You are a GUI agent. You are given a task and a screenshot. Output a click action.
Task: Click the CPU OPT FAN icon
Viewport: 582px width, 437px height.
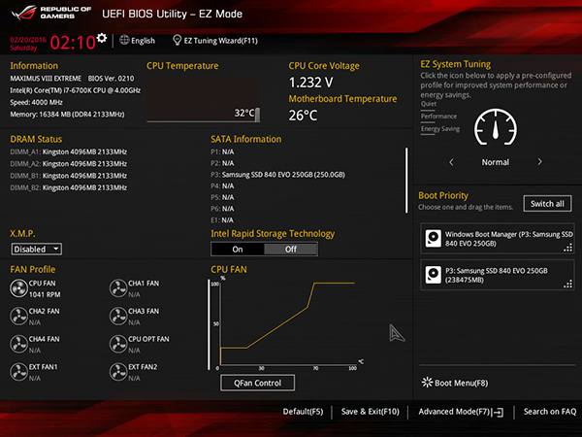click(118, 344)
